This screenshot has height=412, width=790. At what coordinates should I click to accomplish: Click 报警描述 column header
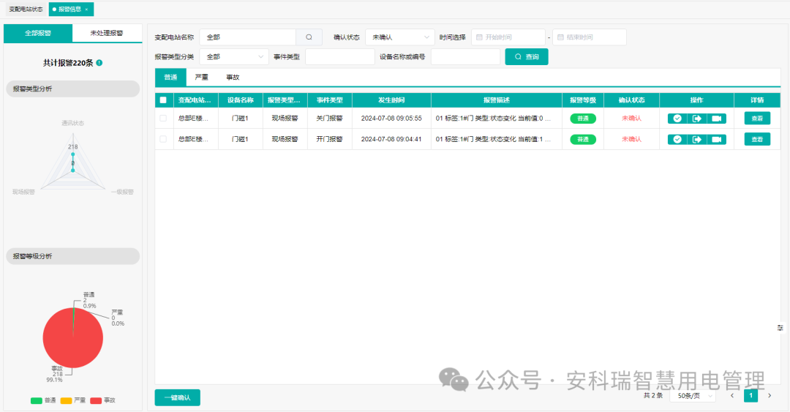pos(497,100)
